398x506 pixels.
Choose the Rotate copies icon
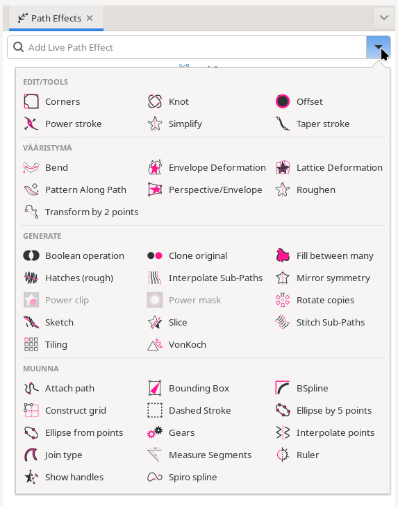(x=283, y=300)
